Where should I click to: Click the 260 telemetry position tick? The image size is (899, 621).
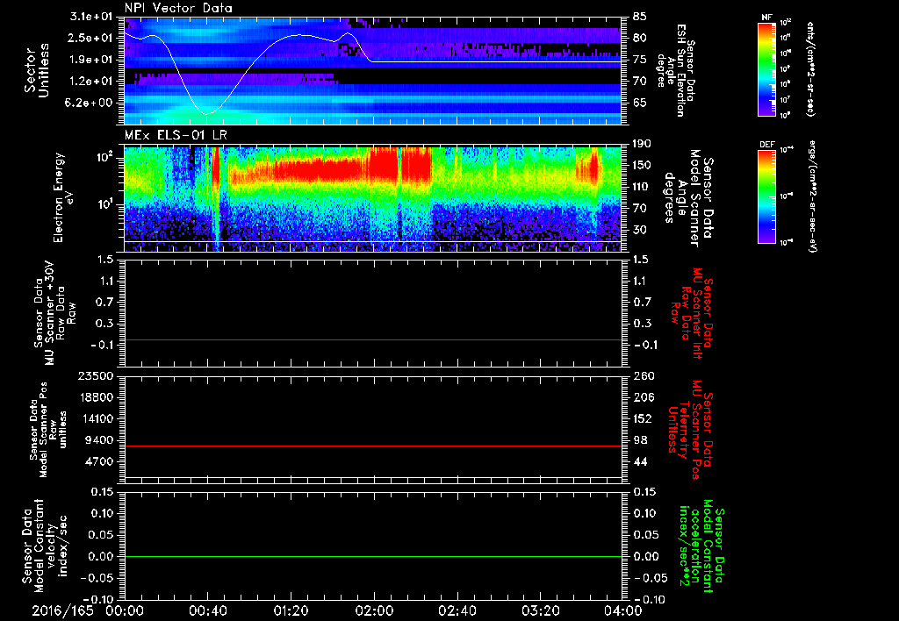click(643, 375)
